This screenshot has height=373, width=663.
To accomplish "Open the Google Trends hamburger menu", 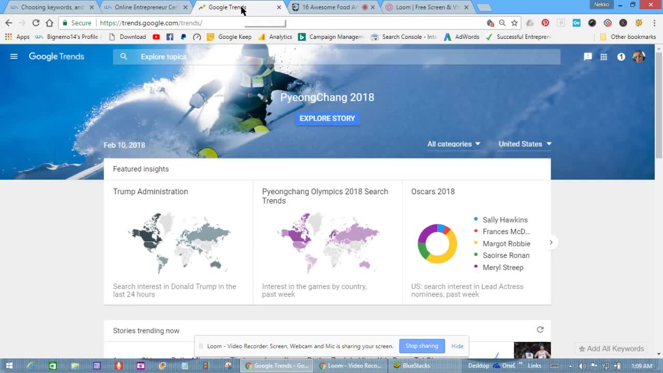I will click(14, 56).
